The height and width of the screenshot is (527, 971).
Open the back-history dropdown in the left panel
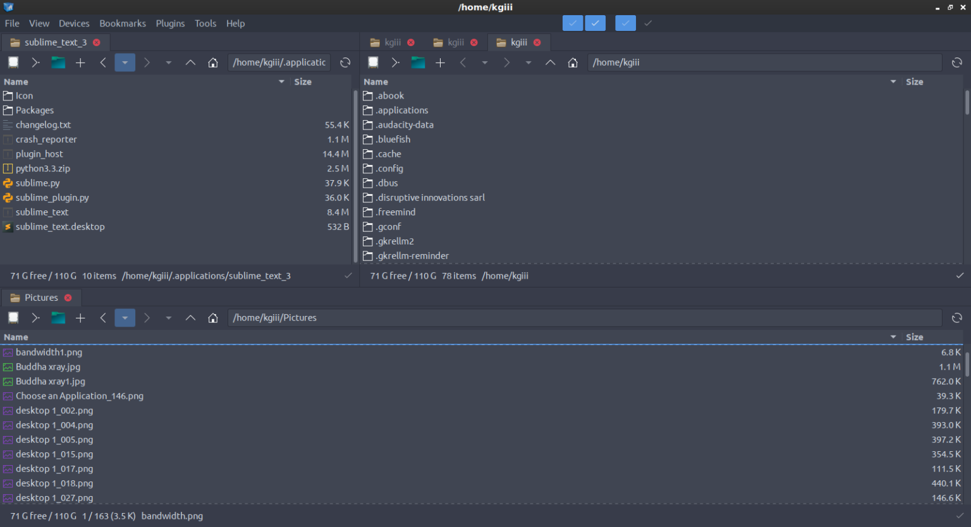(x=125, y=62)
